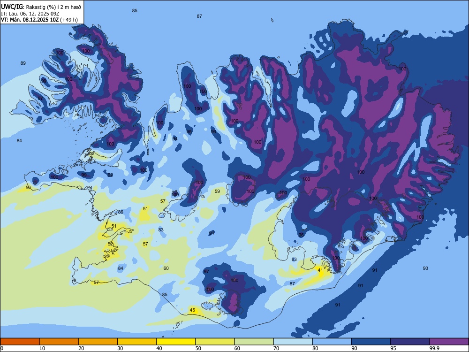
Task: Click the humidity value 41 on the map
Action: coord(320,270)
